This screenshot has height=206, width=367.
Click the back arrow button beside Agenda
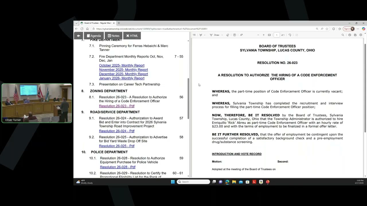pyautogui.click(x=79, y=36)
